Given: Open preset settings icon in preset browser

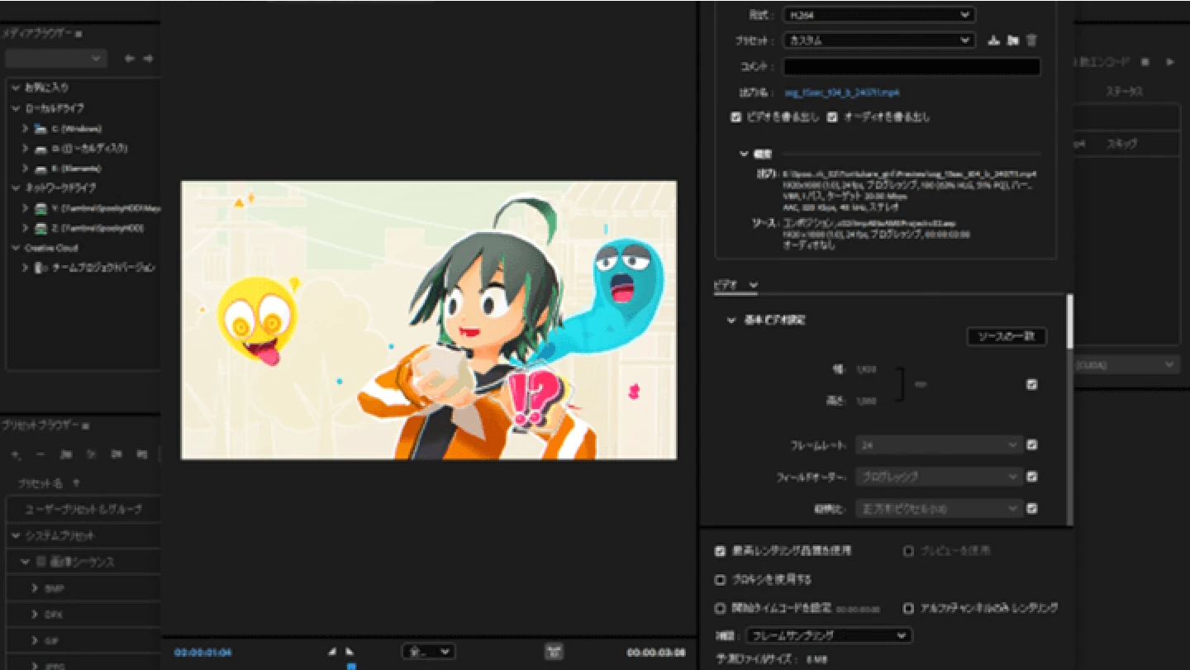Looking at the screenshot, I should click(x=92, y=454).
